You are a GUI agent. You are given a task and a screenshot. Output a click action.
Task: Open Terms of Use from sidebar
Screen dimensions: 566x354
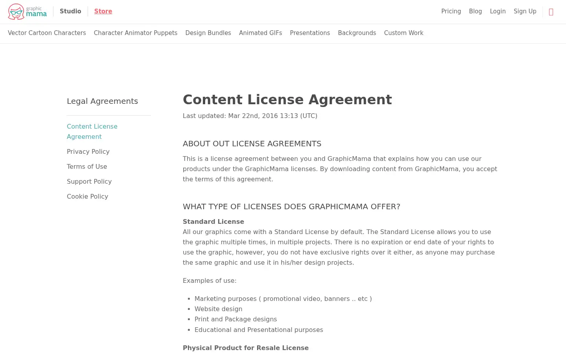(x=87, y=166)
